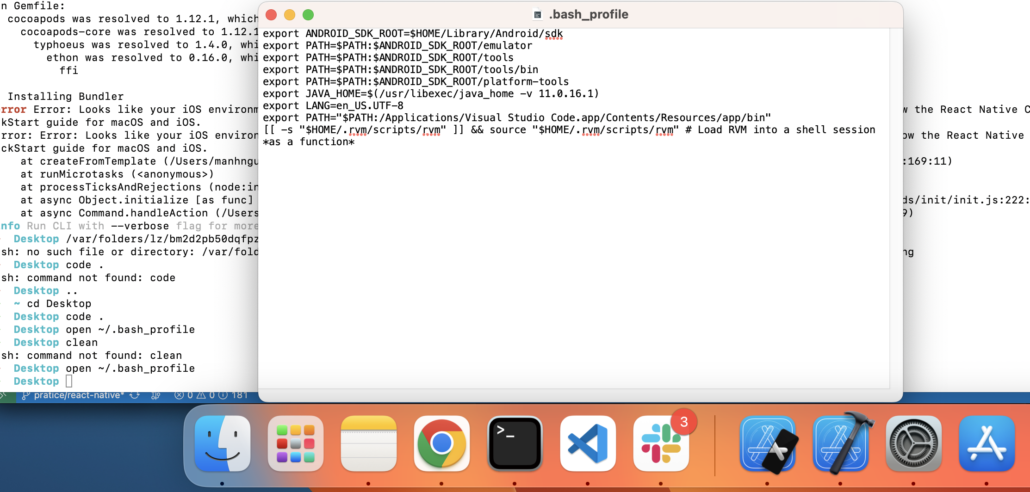Click the terminal cursor at last Desktop prompt
This screenshot has height=492, width=1030.
(69, 381)
